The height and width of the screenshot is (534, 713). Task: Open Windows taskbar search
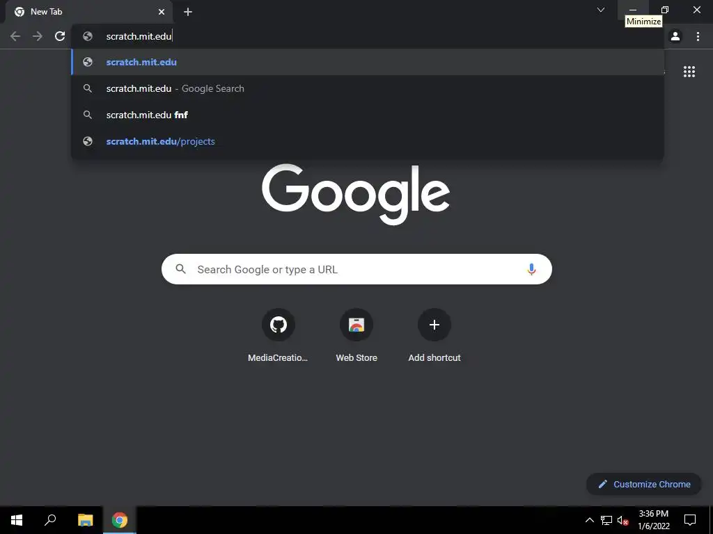[50, 520]
